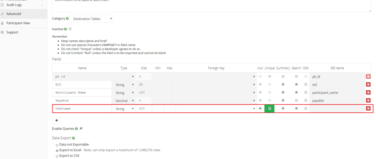Toggle Search checkbox for Participant Name field
The width and height of the screenshot is (376, 159).
click(296, 92)
